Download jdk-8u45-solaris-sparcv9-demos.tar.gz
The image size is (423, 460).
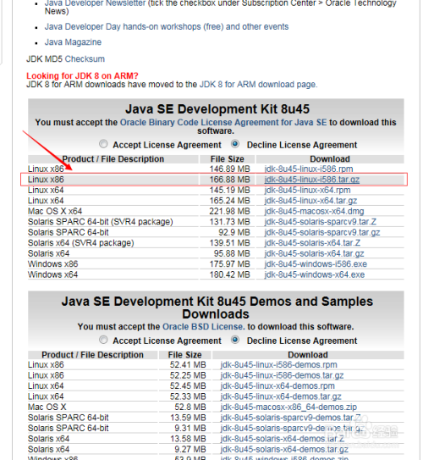tap(292, 428)
